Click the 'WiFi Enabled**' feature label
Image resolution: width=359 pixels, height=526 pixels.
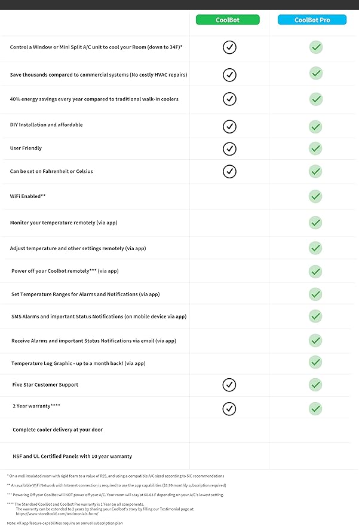[28, 196]
